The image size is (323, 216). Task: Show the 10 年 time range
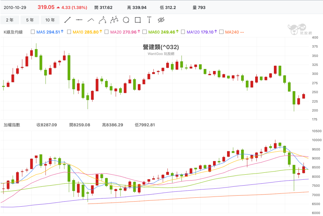(x=50, y=20)
